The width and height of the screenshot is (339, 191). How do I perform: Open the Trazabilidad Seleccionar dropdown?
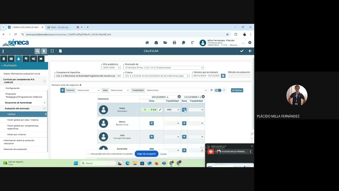click(x=176, y=90)
